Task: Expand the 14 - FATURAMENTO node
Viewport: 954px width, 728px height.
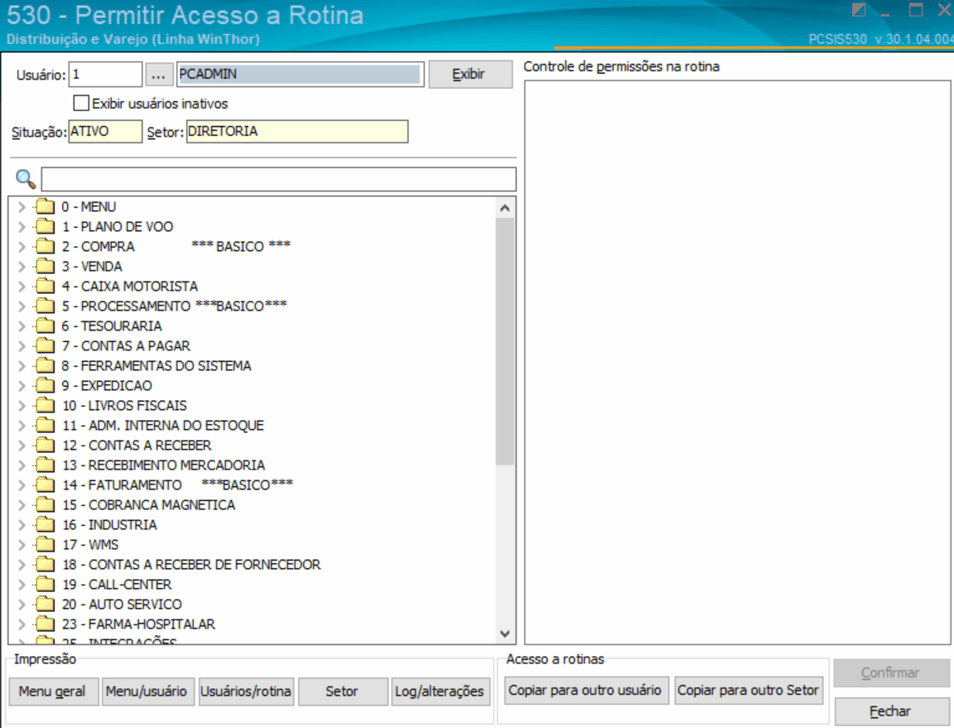Action: (22, 485)
